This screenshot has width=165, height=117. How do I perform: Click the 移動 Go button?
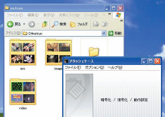115,33
